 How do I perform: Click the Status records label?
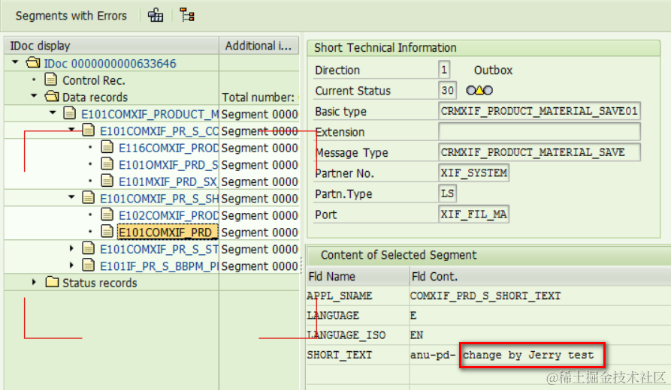100,283
